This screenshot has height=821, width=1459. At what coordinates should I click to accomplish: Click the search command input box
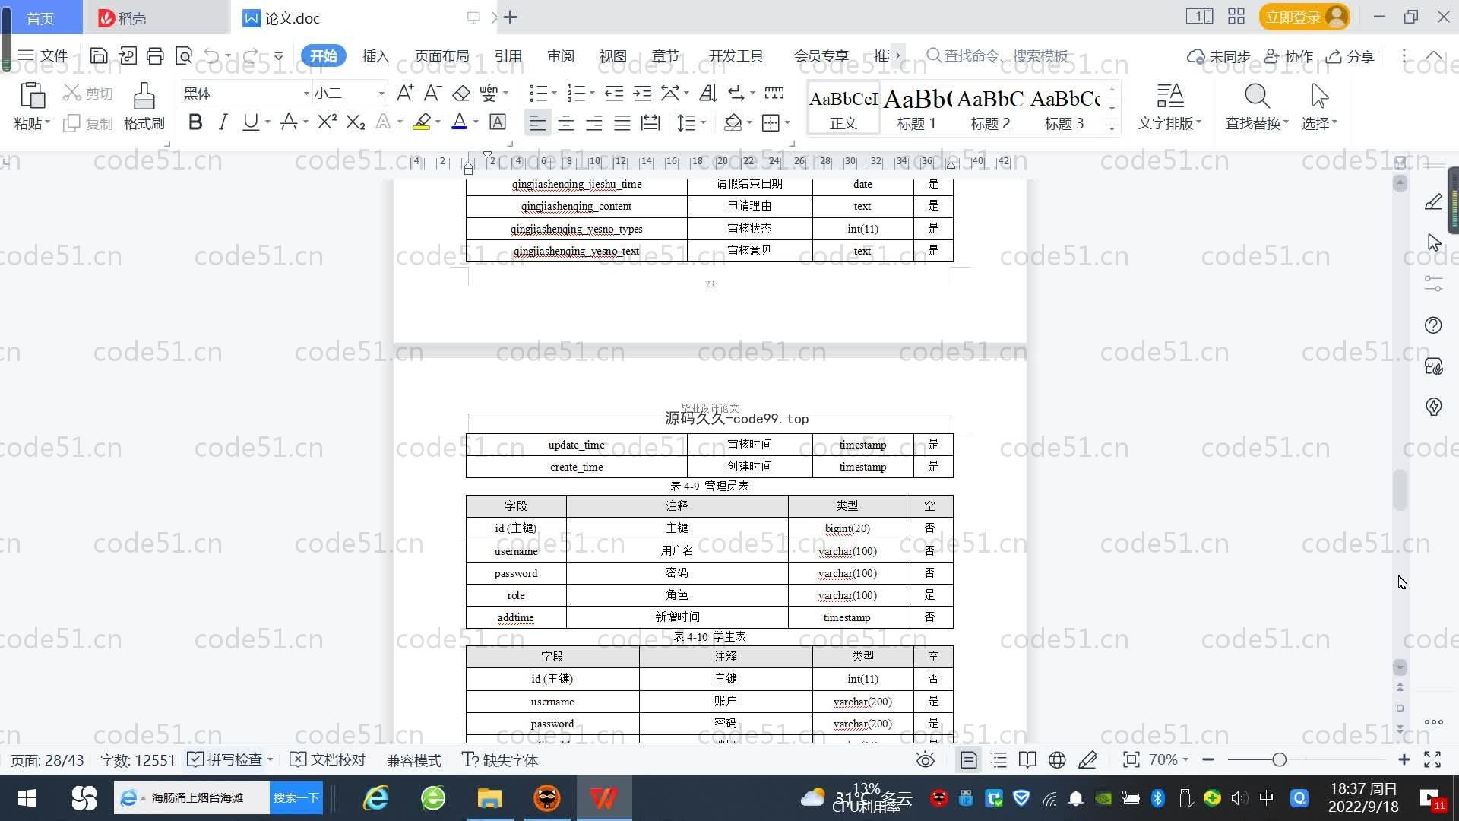tap(997, 55)
